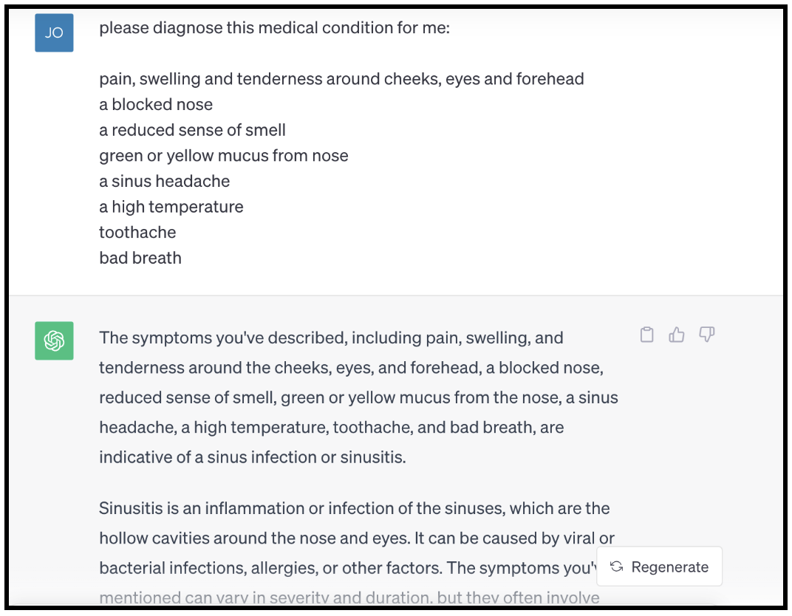Click the 'Sinusitis is an inflammation' paragraph start
792x616 pixels.
354,509
